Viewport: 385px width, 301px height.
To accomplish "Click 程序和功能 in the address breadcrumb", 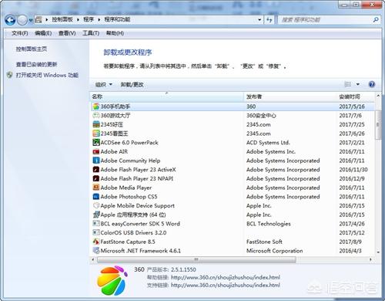I will pyautogui.click(x=117, y=19).
